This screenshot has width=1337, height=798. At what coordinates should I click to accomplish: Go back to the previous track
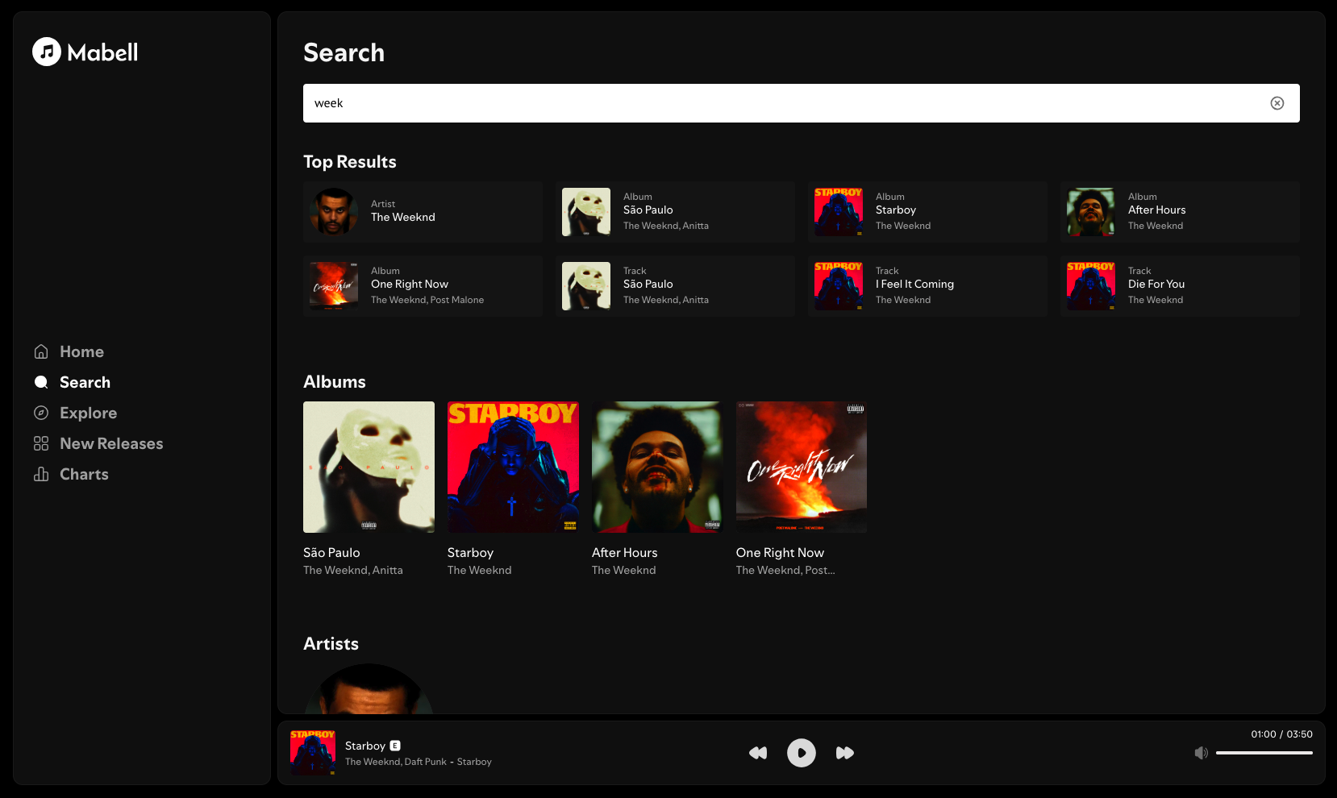pyautogui.click(x=758, y=753)
